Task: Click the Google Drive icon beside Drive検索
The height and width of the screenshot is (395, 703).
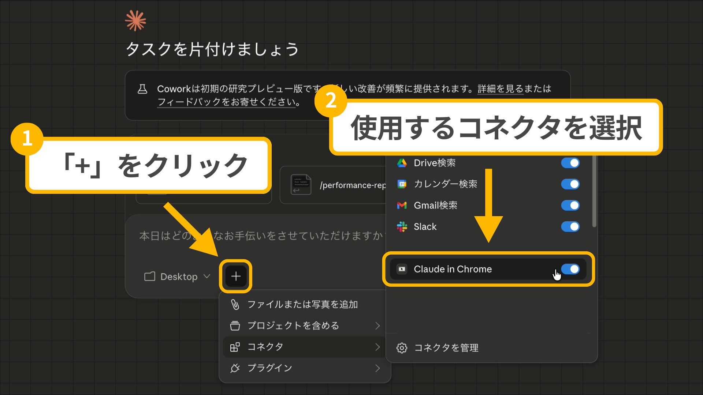Action: (402, 163)
